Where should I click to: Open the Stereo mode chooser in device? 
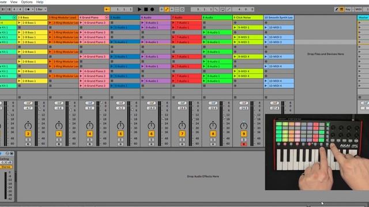point(6,167)
